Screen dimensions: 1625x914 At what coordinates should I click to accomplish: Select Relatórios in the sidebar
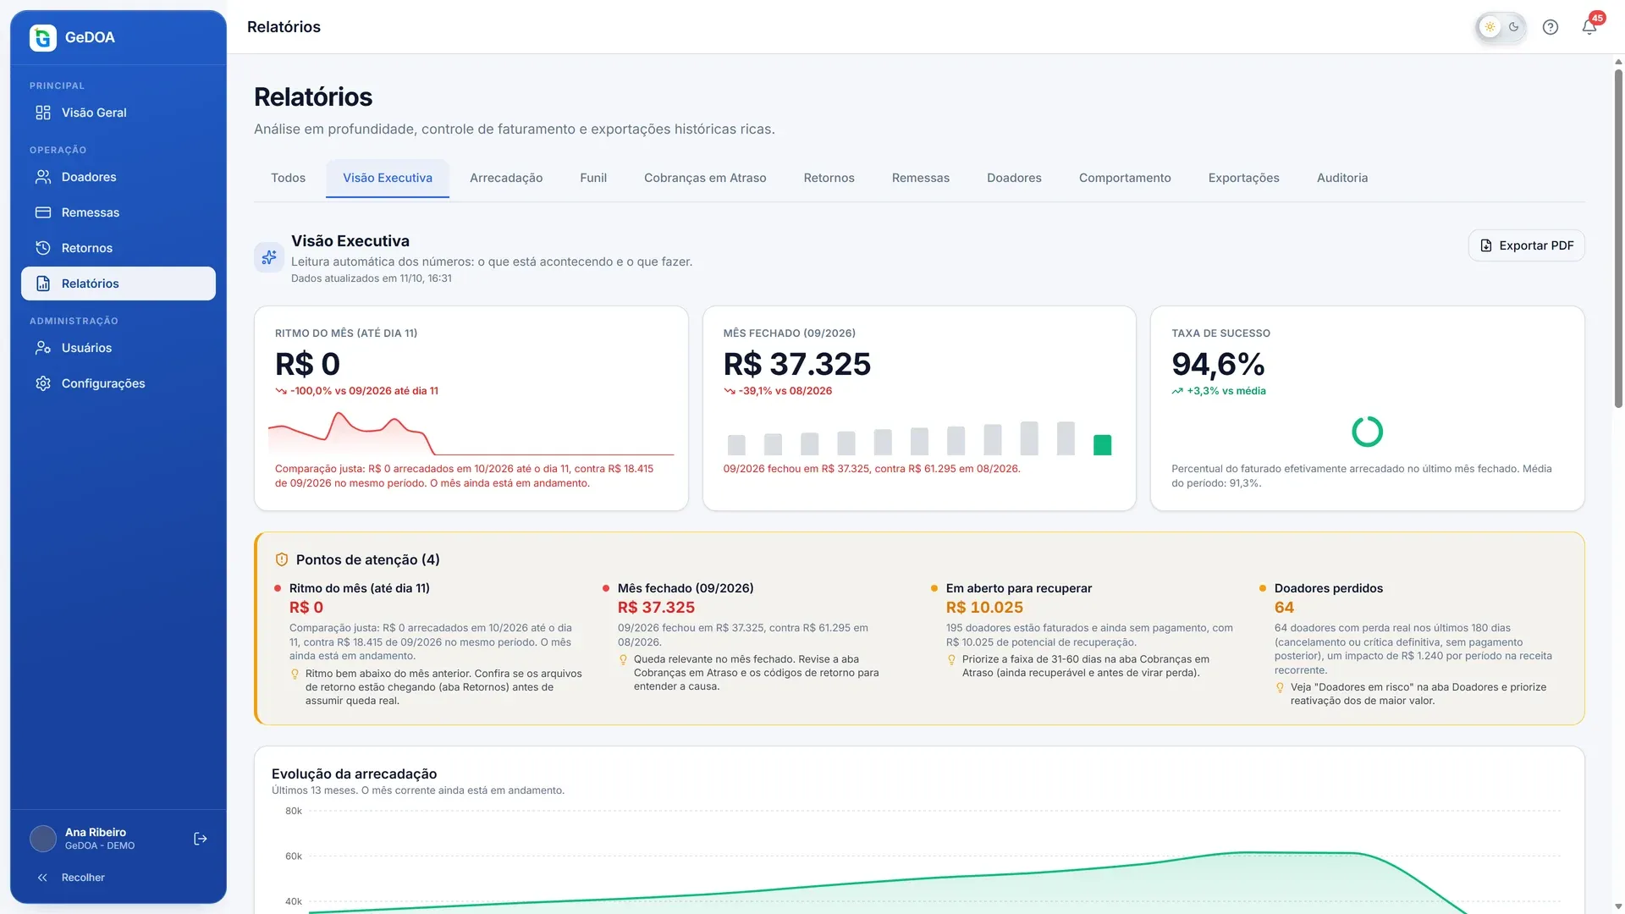[118, 284]
